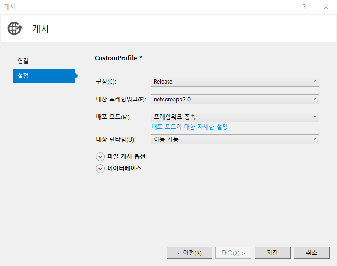Open the 배포 모드 프레임워크 종속 dropdown

(x=235, y=117)
